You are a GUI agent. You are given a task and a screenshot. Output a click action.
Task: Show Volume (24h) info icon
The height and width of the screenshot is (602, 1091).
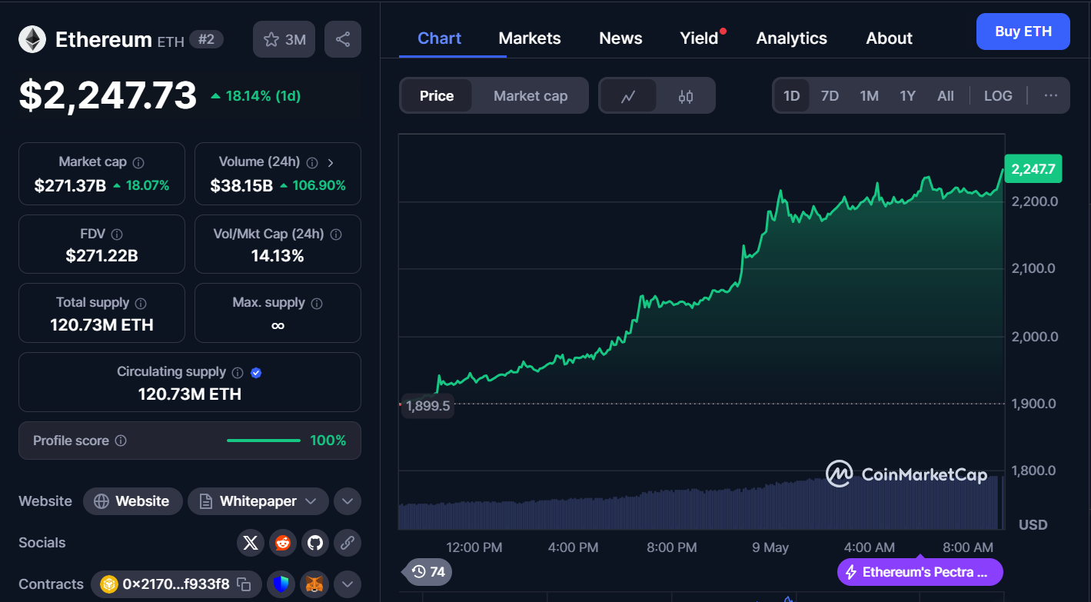[312, 162]
